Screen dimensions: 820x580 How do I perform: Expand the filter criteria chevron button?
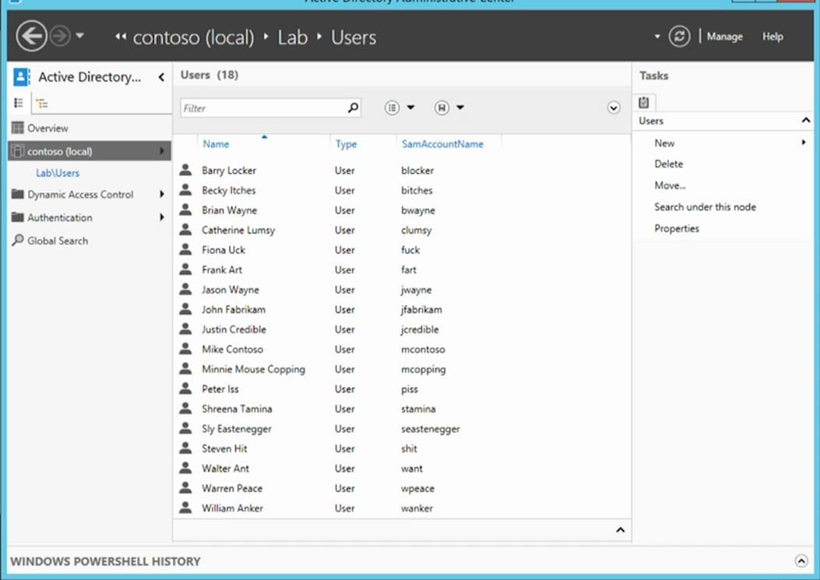coord(614,107)
